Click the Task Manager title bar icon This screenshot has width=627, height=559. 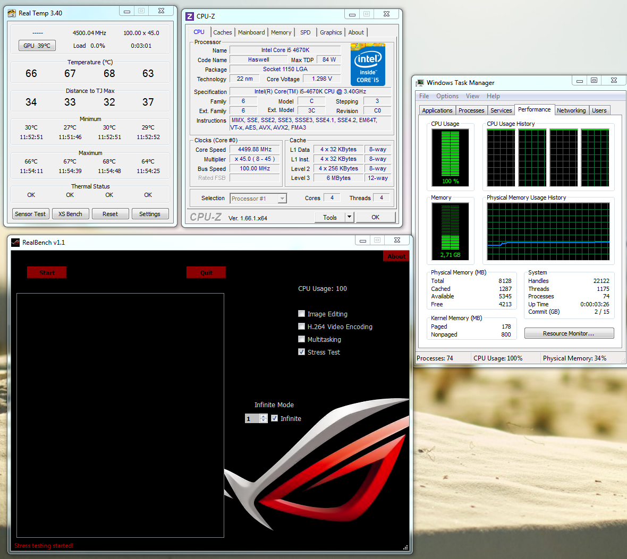pyautogui.click(x=419, y=83)
